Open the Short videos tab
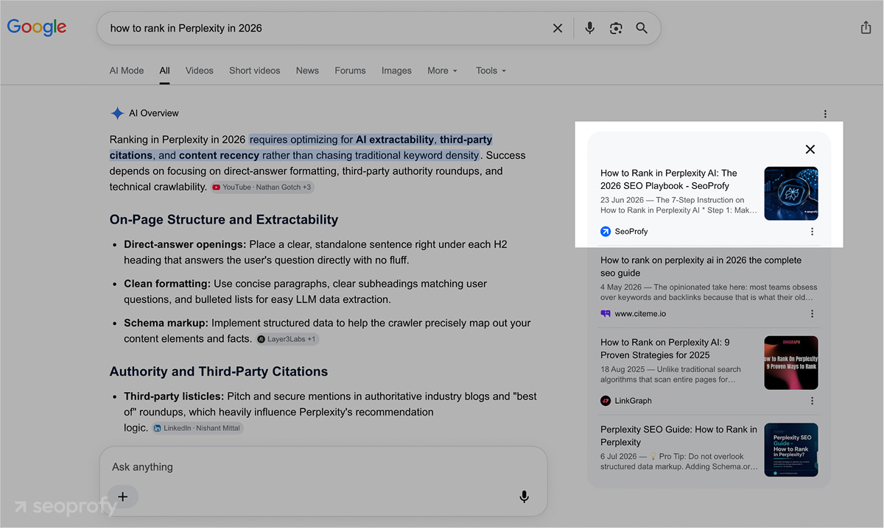 coord(254,71)
